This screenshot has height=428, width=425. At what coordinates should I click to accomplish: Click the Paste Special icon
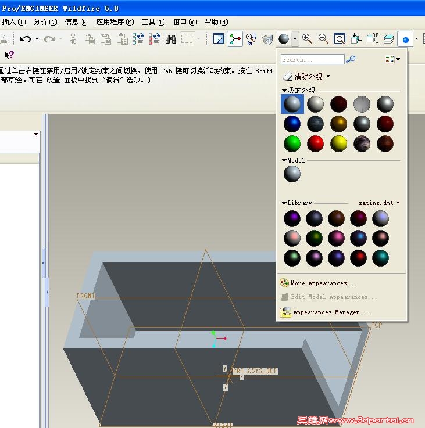(122, 39)
